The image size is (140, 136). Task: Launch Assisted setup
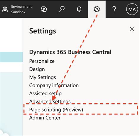(45, 93)
